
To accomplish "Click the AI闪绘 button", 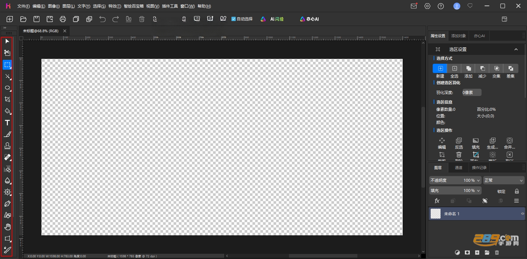I will tap(273, 19).
